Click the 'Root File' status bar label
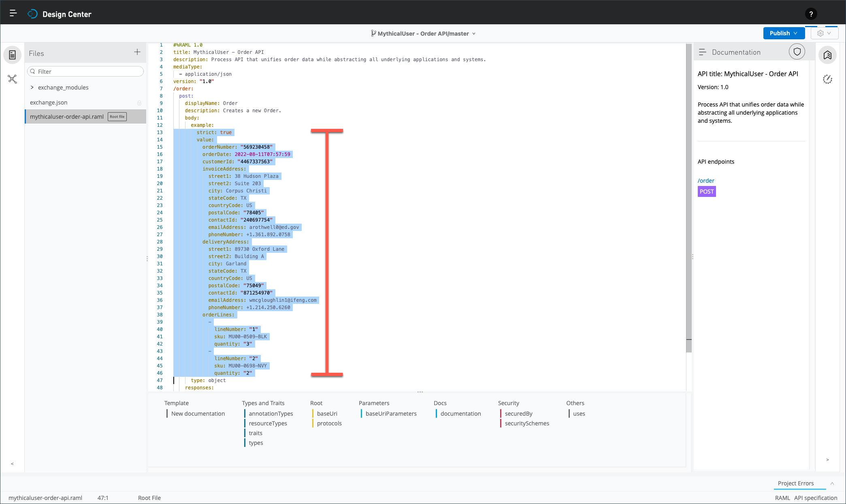Image resolution: width=846 pixels, height=504 pixels. 149,498
